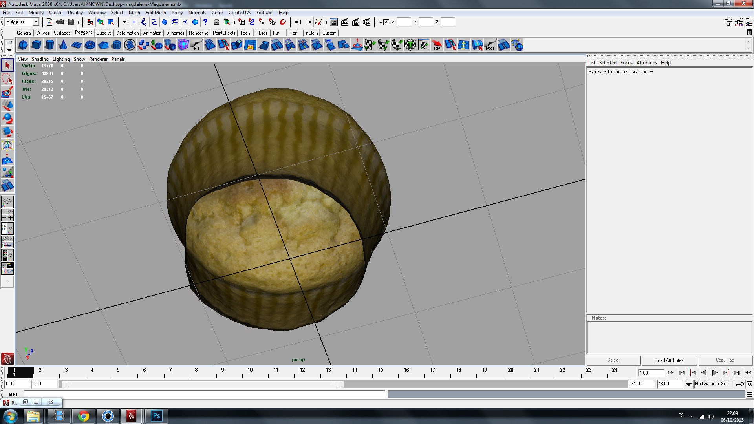This screenshot has width=754, height=424.
Task: Expand the quick layout arrow below toolbox
Action: click(7, 281)
